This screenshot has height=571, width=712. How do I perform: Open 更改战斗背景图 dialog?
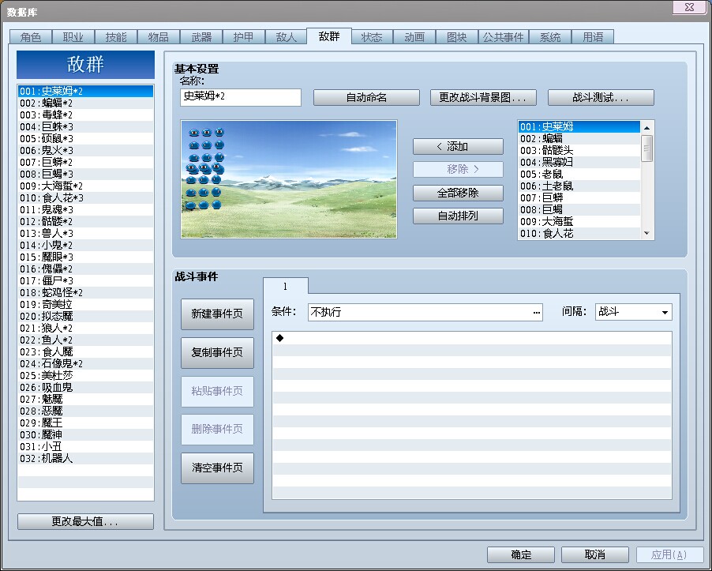tap(483, 97)
